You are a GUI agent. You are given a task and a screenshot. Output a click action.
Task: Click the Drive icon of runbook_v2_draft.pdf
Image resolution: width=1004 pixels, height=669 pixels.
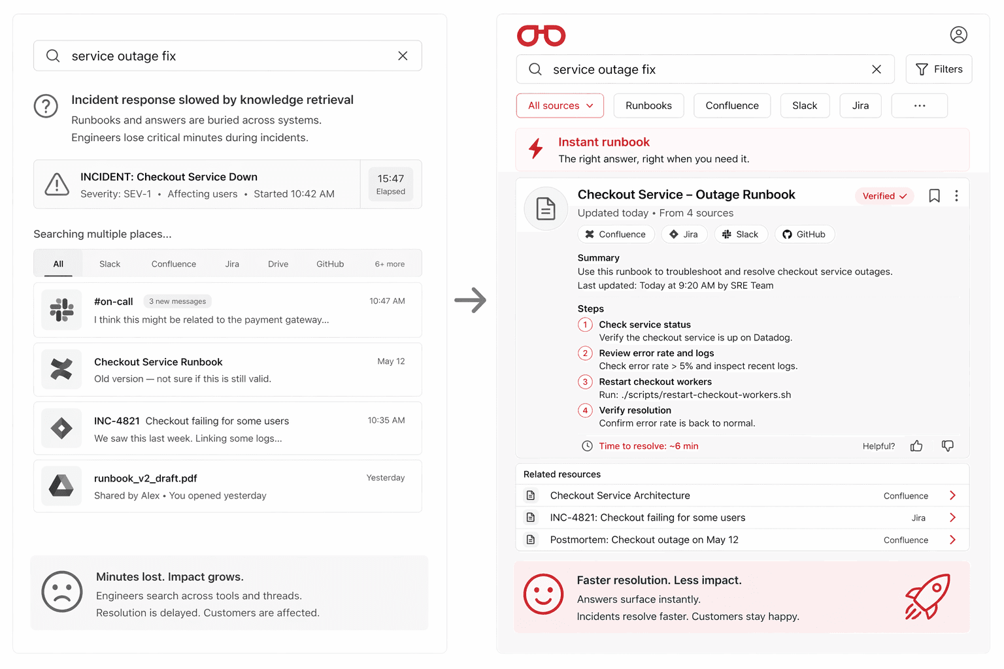pyautogui.click(x=61, y=486)
